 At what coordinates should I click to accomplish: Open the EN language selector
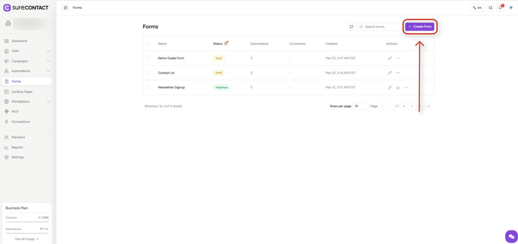point(477,8)
